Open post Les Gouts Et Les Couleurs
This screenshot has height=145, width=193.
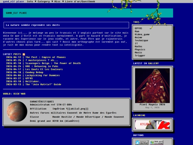[44, 69]
